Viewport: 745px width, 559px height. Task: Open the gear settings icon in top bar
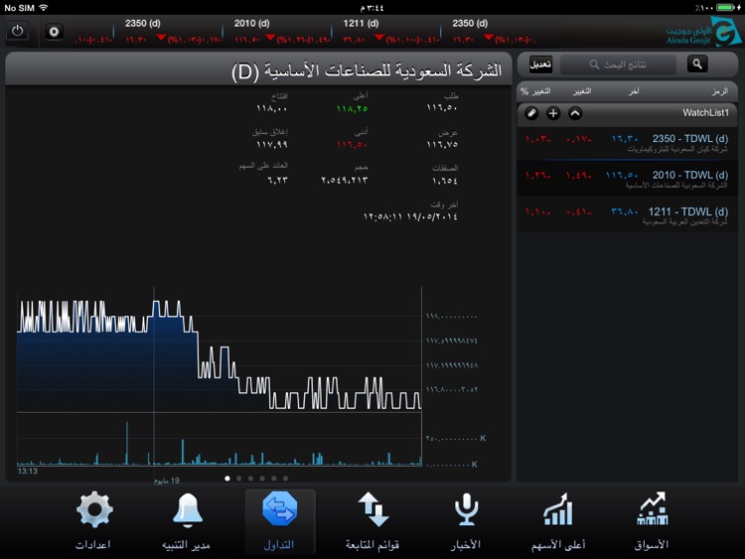pyautogui.click(x=55, y=32)
